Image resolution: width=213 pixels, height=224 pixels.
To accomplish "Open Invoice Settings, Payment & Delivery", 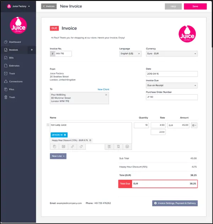I will pyautogui.click(x=175, y=203).
